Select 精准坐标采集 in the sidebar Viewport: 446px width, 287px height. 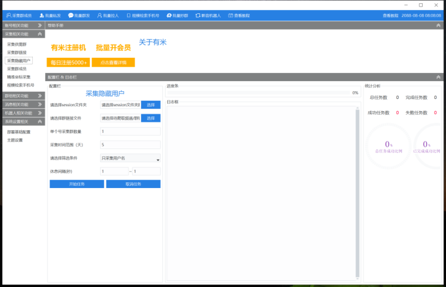tap(19, 77)
